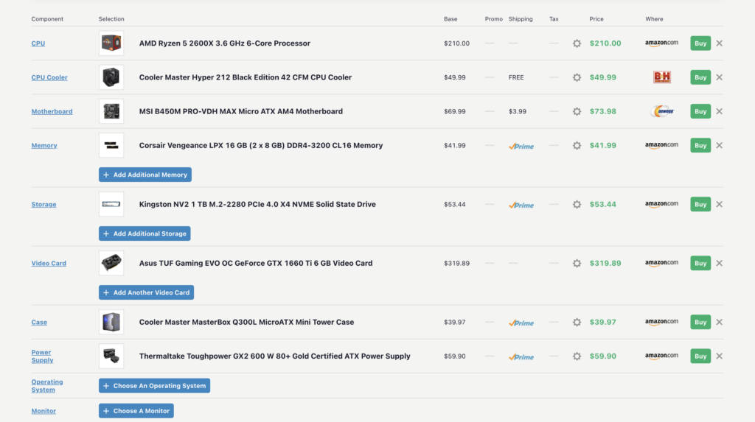This screenshot has width=755, height=422.
Task: Buy the Asus TUF video card
Action: point(700,263)
